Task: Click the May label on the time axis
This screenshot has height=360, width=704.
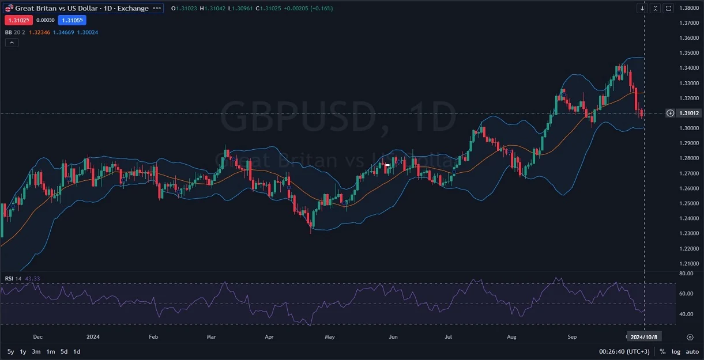Action: pyautogui.click(x=329, y=336)
